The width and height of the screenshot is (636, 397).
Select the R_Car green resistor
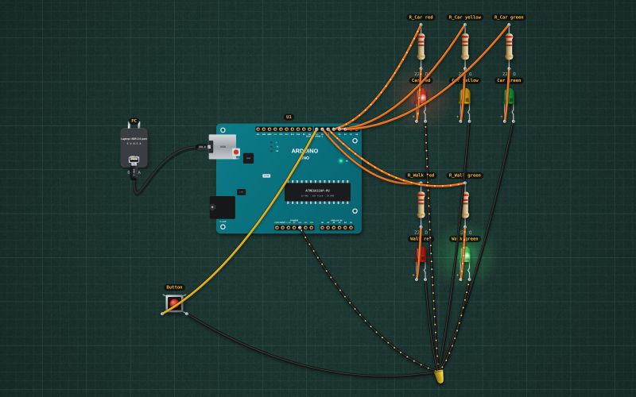[509, 47]
